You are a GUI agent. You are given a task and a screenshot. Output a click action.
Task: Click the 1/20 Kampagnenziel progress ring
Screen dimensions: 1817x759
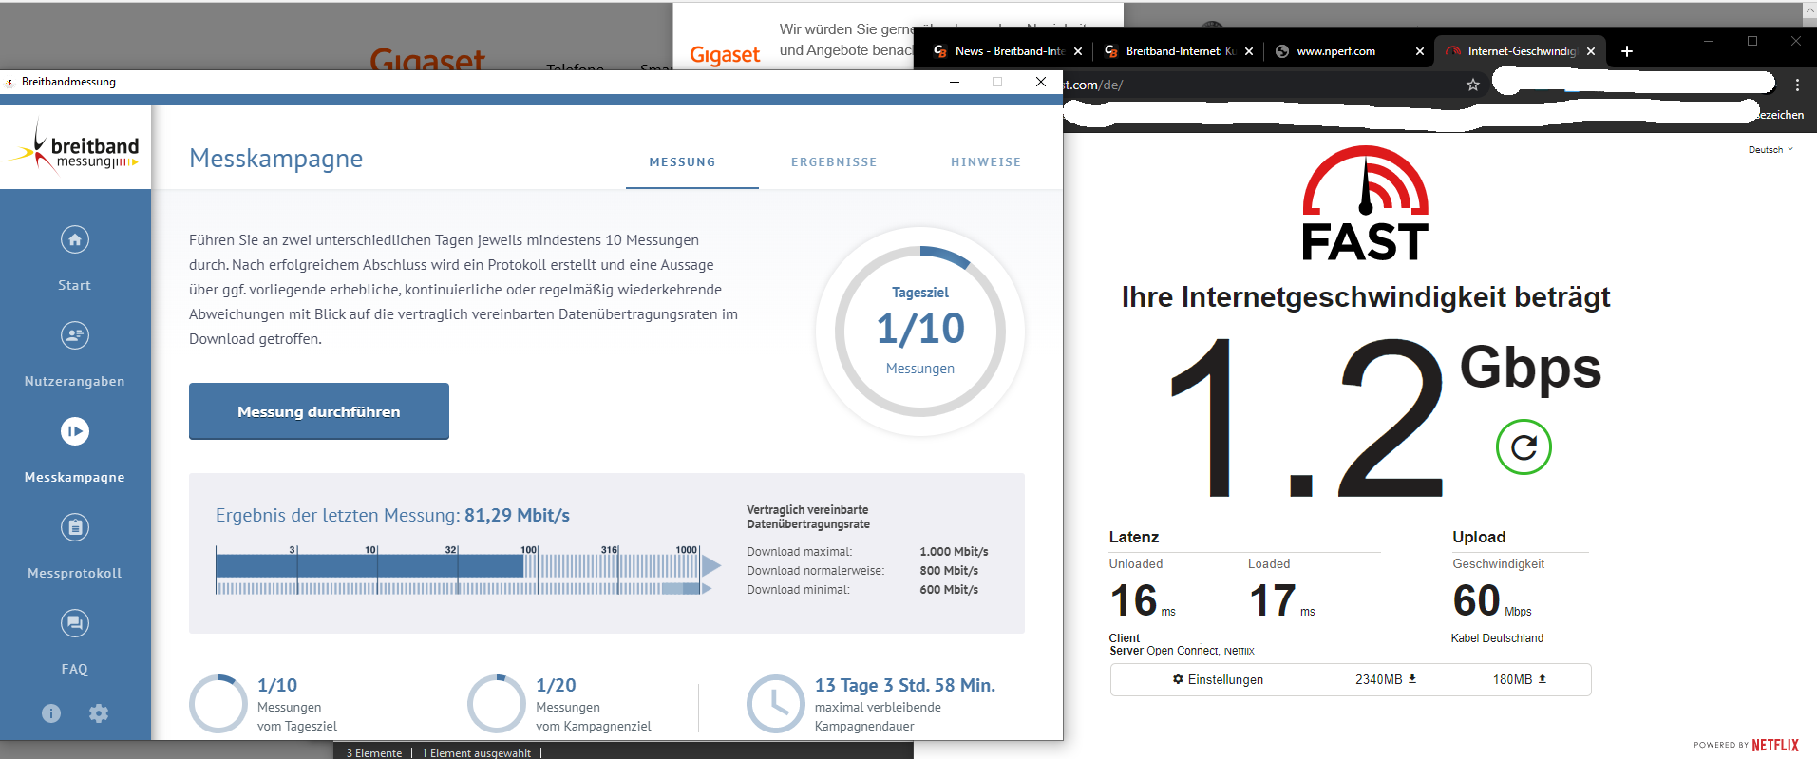(497, 704)
